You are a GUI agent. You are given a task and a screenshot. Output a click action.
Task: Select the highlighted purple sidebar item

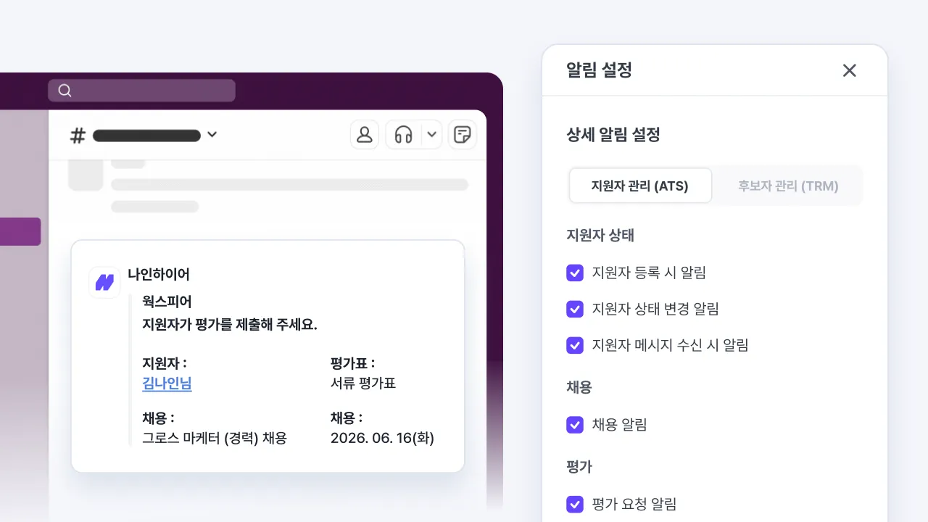click(20, 231)
